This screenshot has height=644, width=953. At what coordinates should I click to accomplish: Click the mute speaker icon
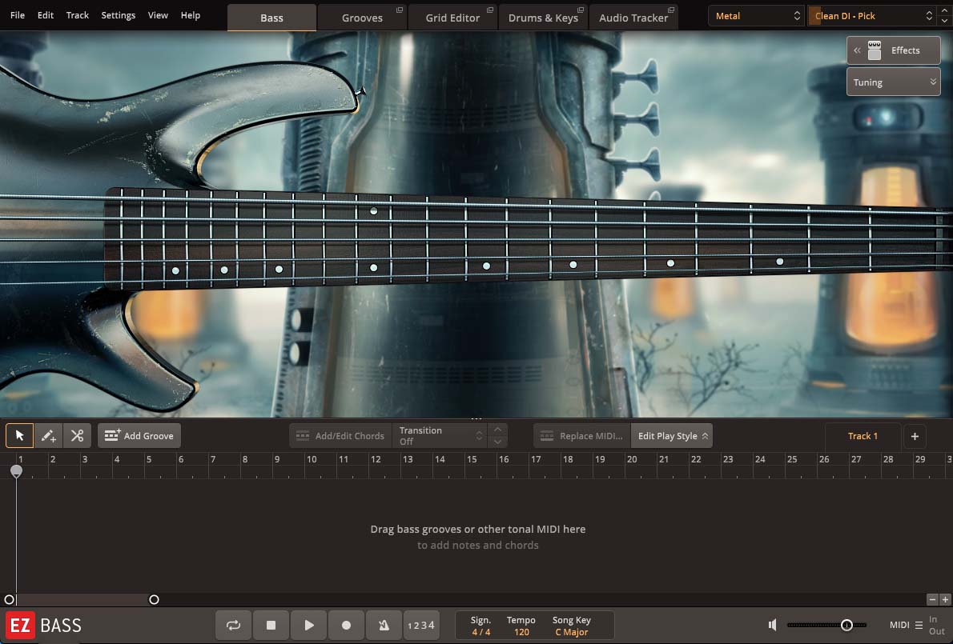[x=771, y=625]
